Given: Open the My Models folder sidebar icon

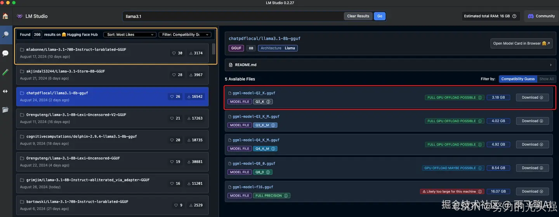Looking at the screenshot, I should coord(5,110).
